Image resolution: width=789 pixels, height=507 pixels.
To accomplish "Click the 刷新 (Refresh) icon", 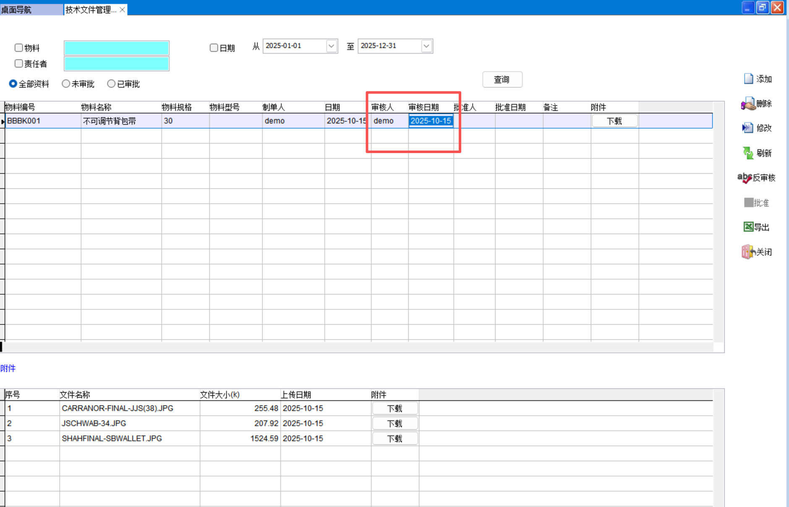I will pos(748,153).
